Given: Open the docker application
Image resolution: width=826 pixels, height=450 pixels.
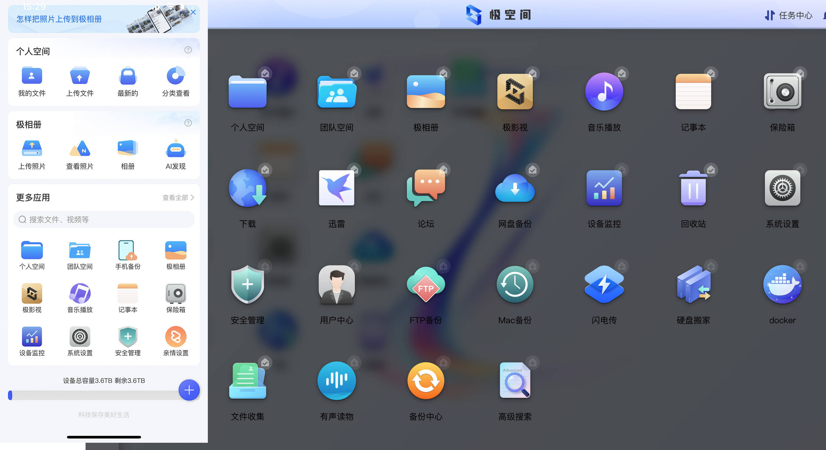Looking at the screenshot, I should [x=782, y=285].
